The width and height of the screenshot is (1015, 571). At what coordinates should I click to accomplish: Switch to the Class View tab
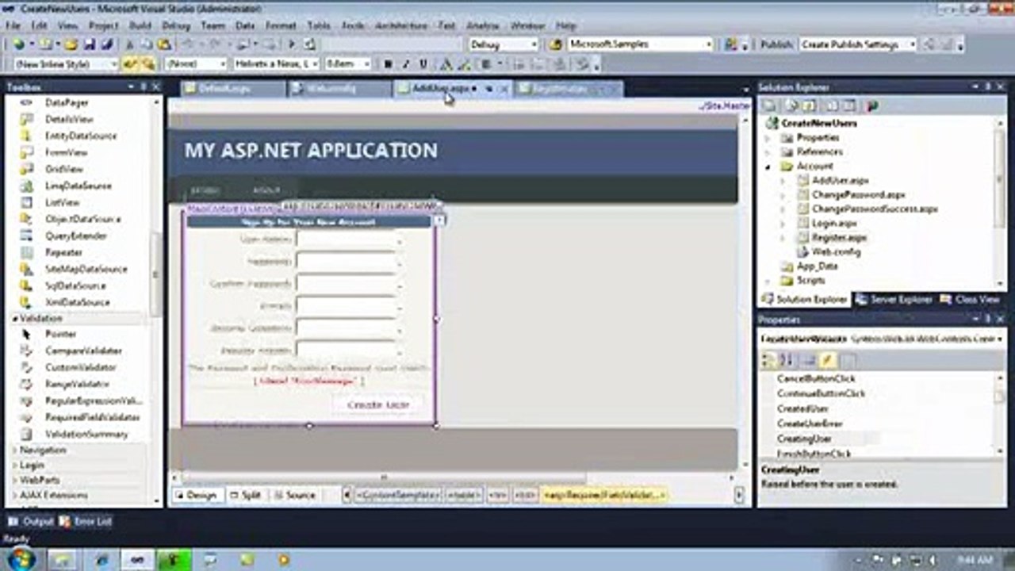pos(970,300)
